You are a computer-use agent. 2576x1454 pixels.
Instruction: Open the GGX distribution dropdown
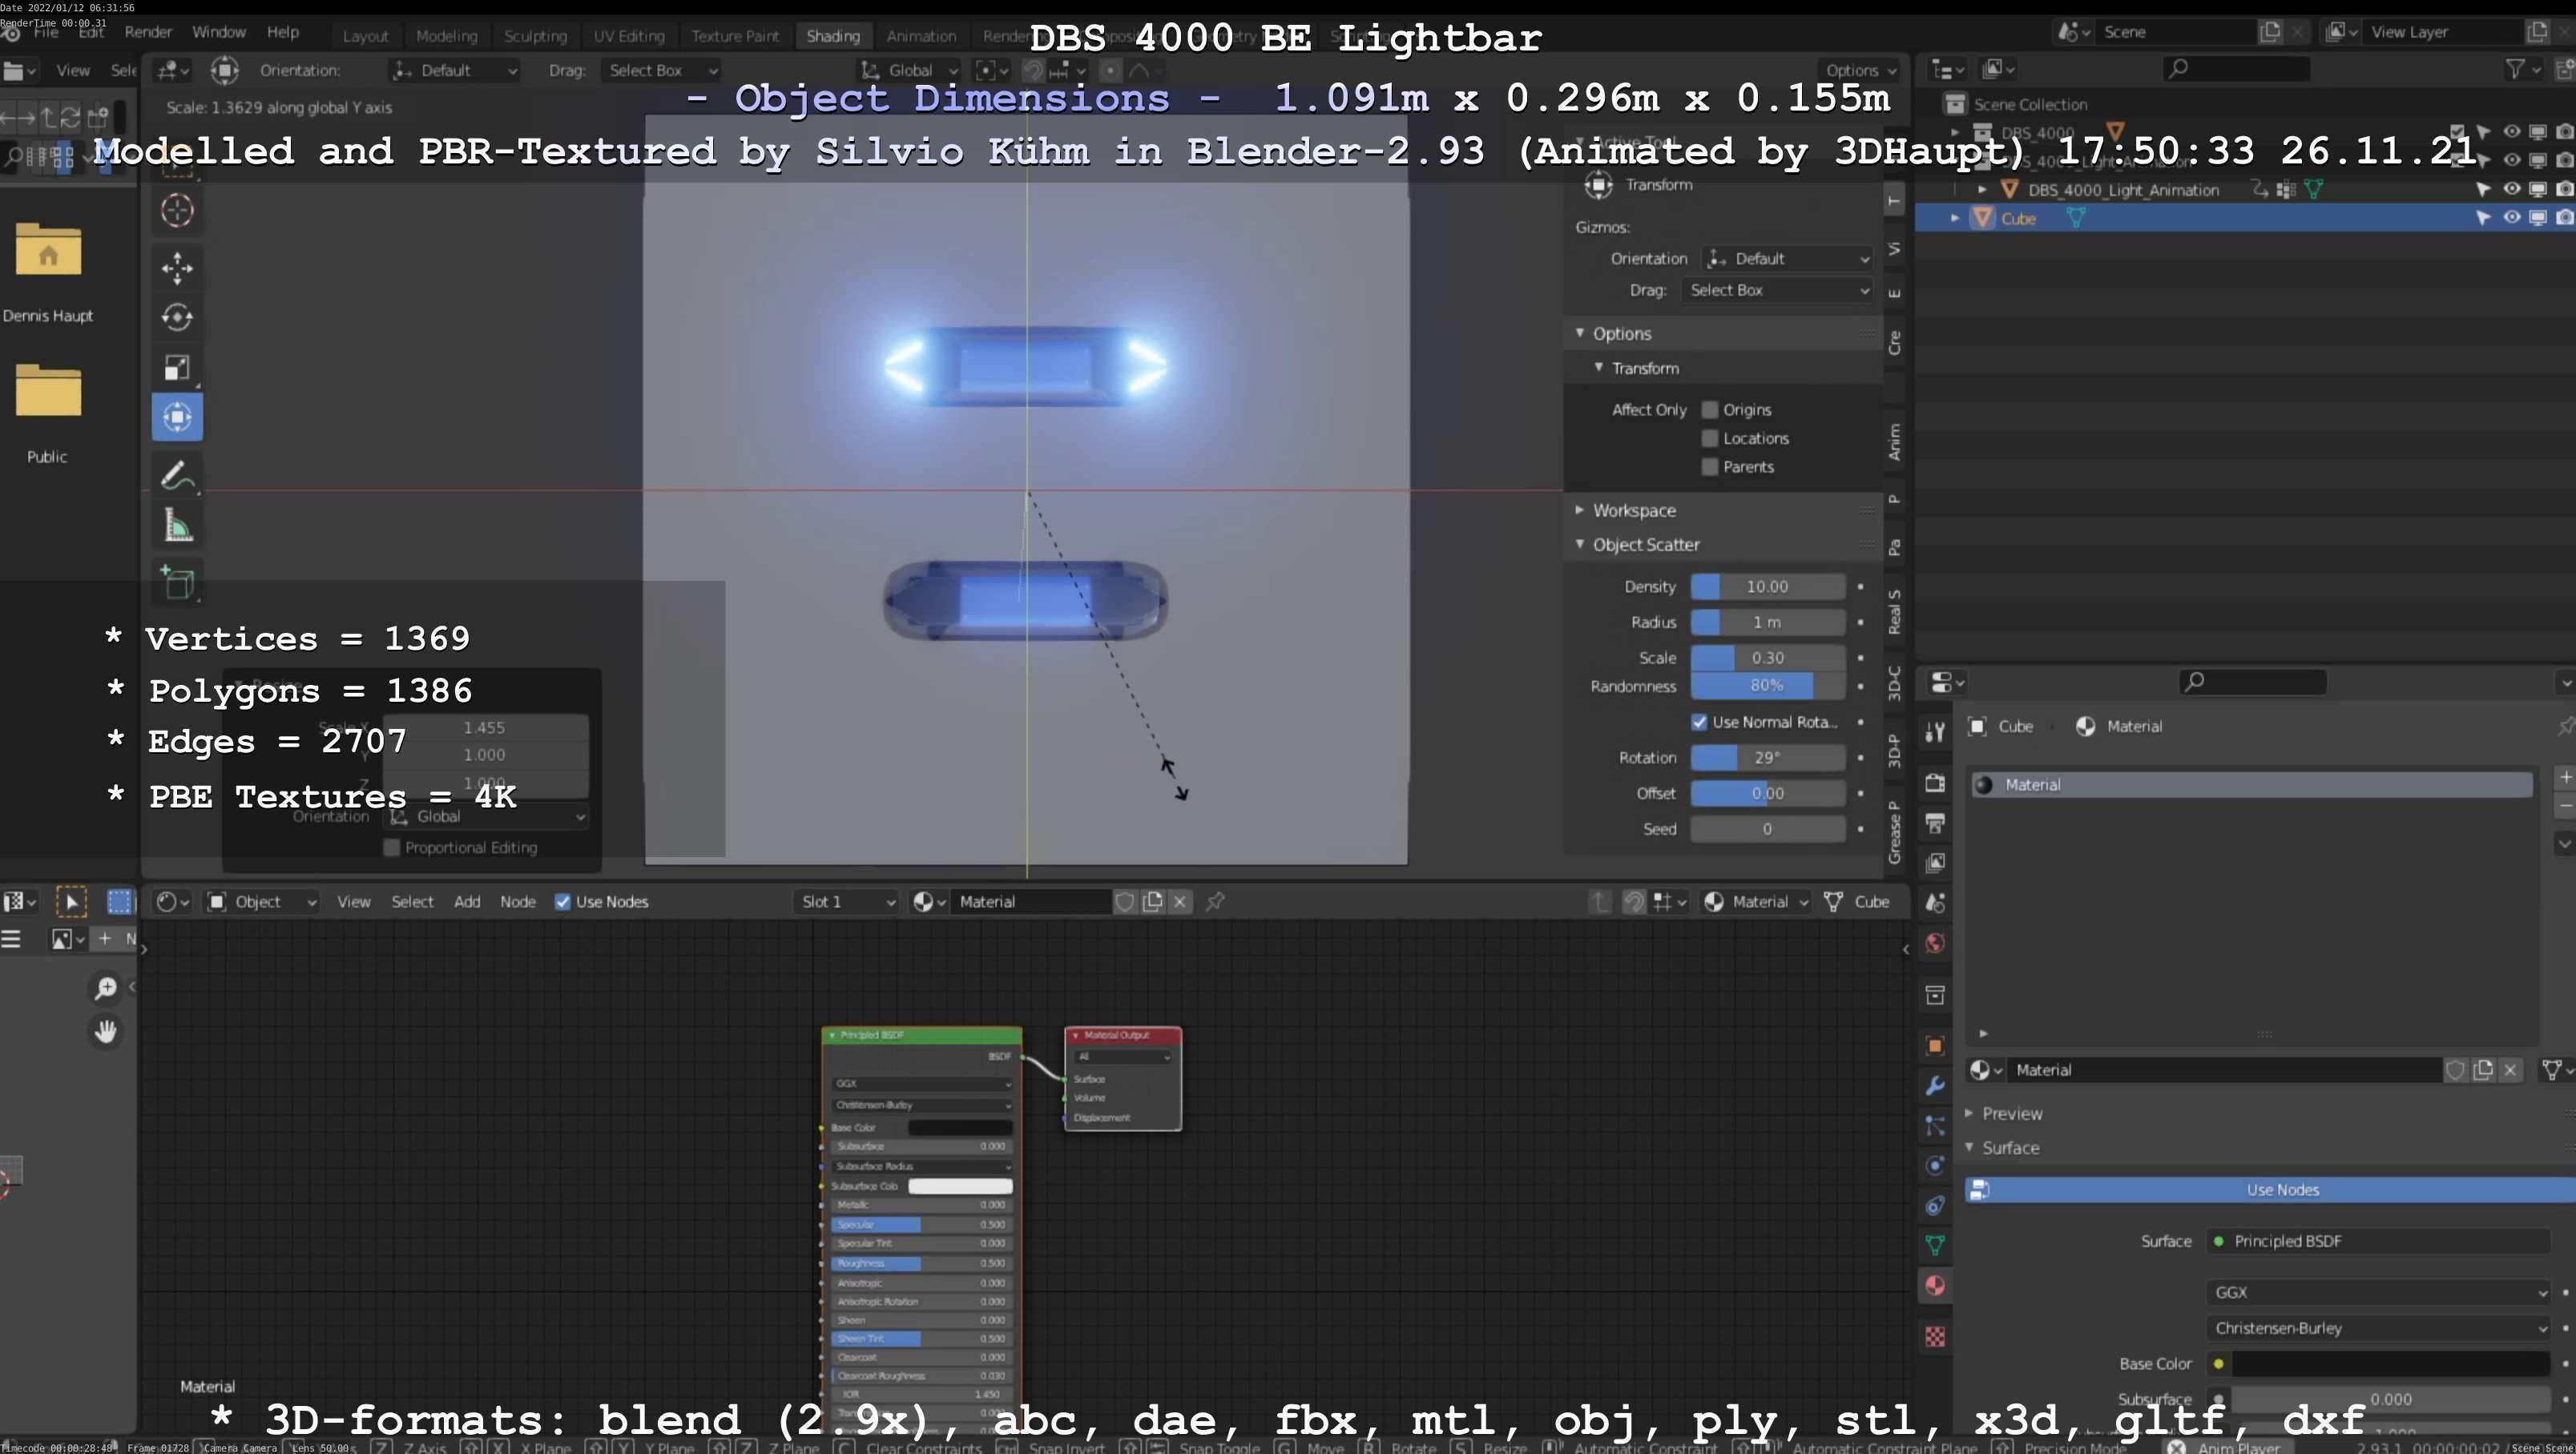(2379, 1292)
